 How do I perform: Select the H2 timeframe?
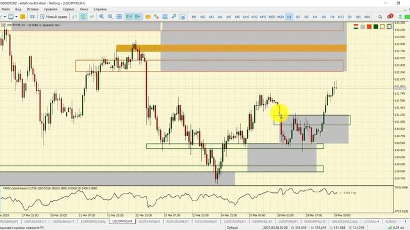297,17
